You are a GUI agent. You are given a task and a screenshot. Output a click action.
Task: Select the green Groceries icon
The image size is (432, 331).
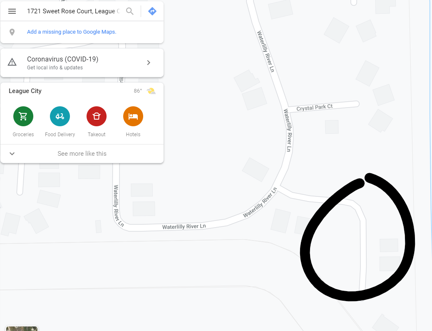tap(23, 116)
